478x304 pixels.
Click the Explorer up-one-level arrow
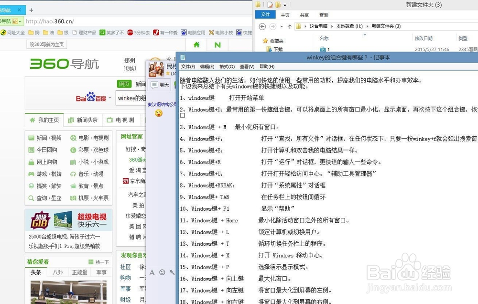click(x=290, y=26)
